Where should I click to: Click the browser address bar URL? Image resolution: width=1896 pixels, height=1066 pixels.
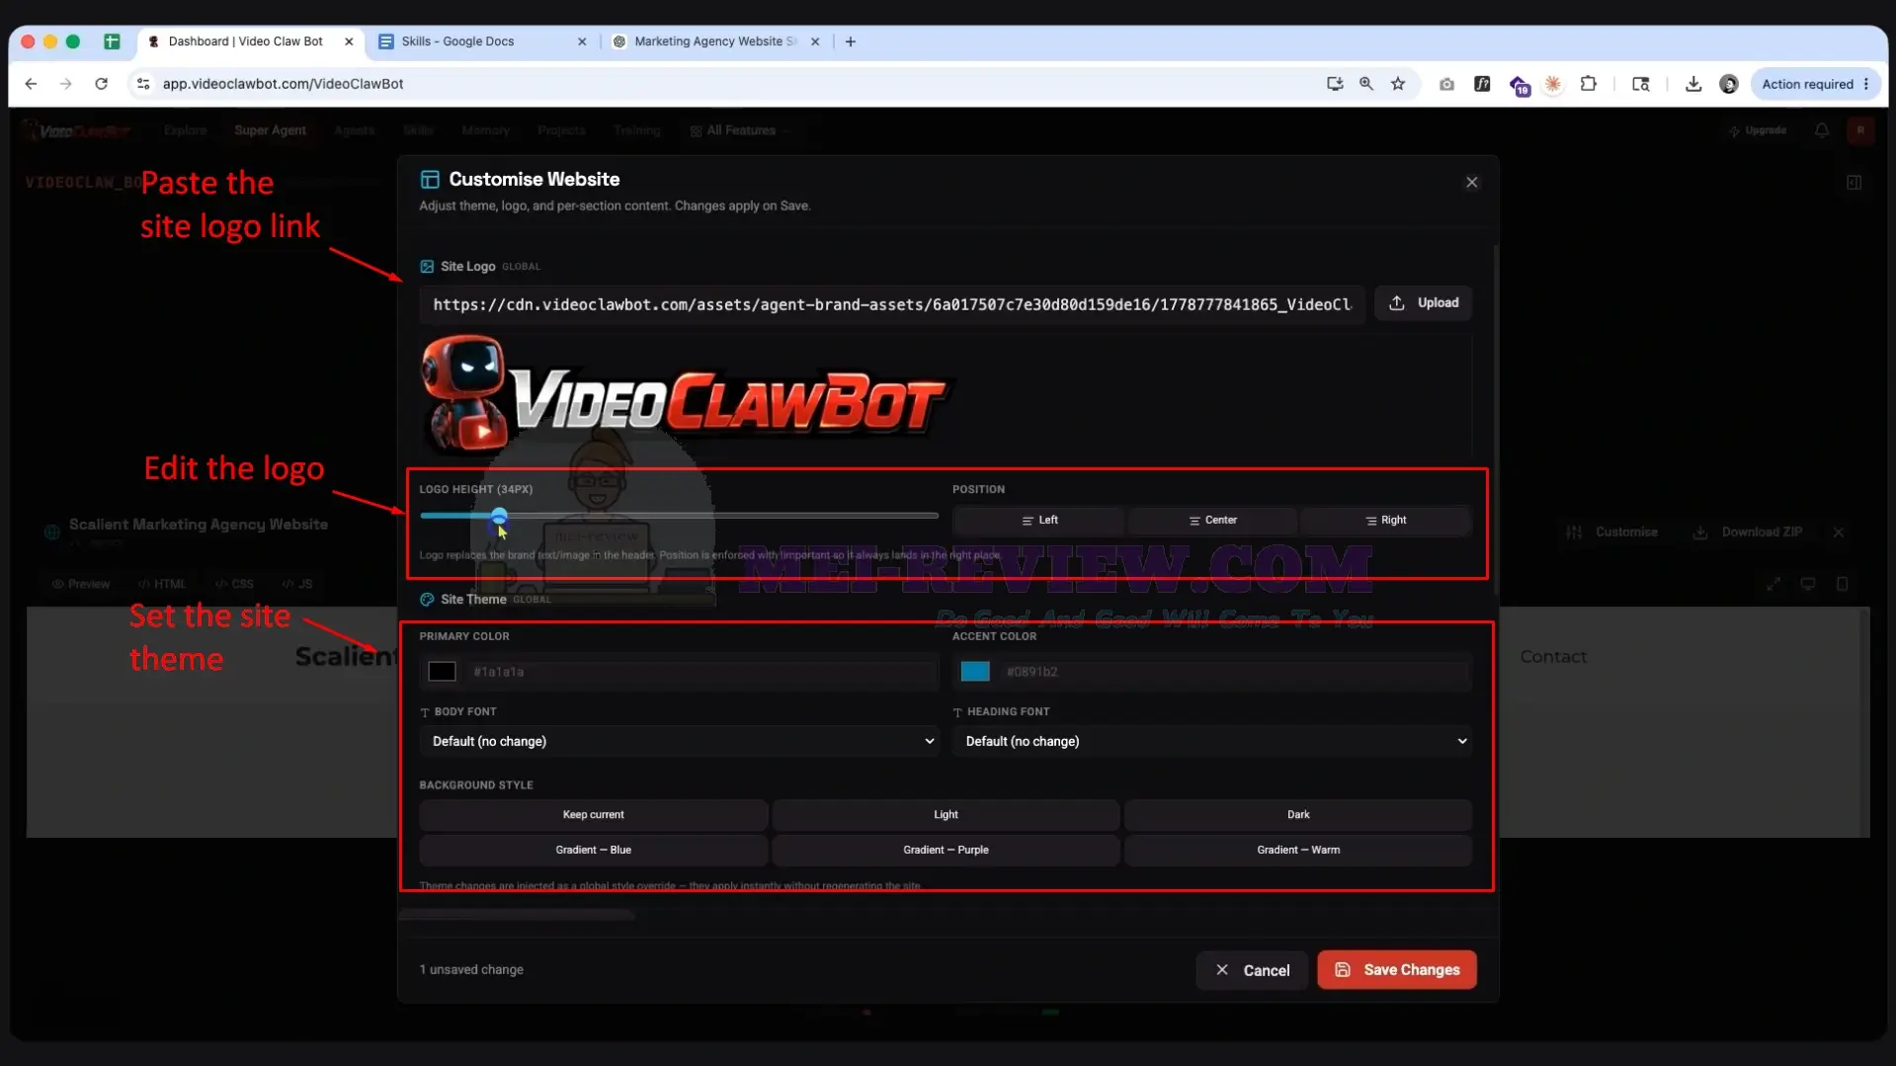coord(283,84)
